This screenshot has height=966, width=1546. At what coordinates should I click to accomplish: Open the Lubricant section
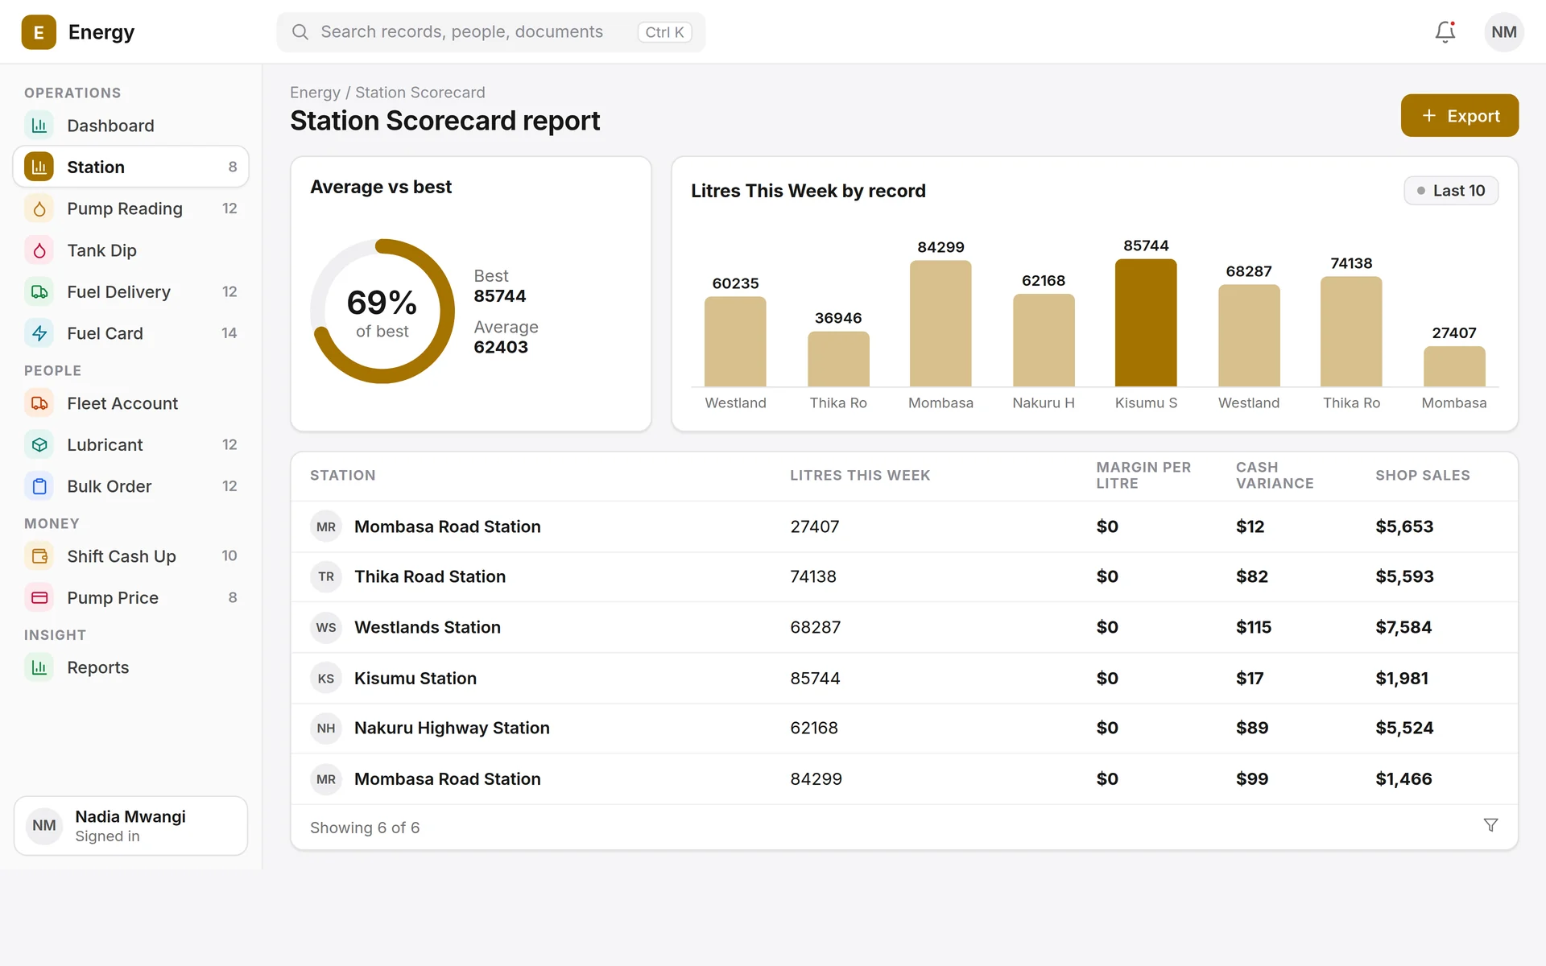pos(130,445)
